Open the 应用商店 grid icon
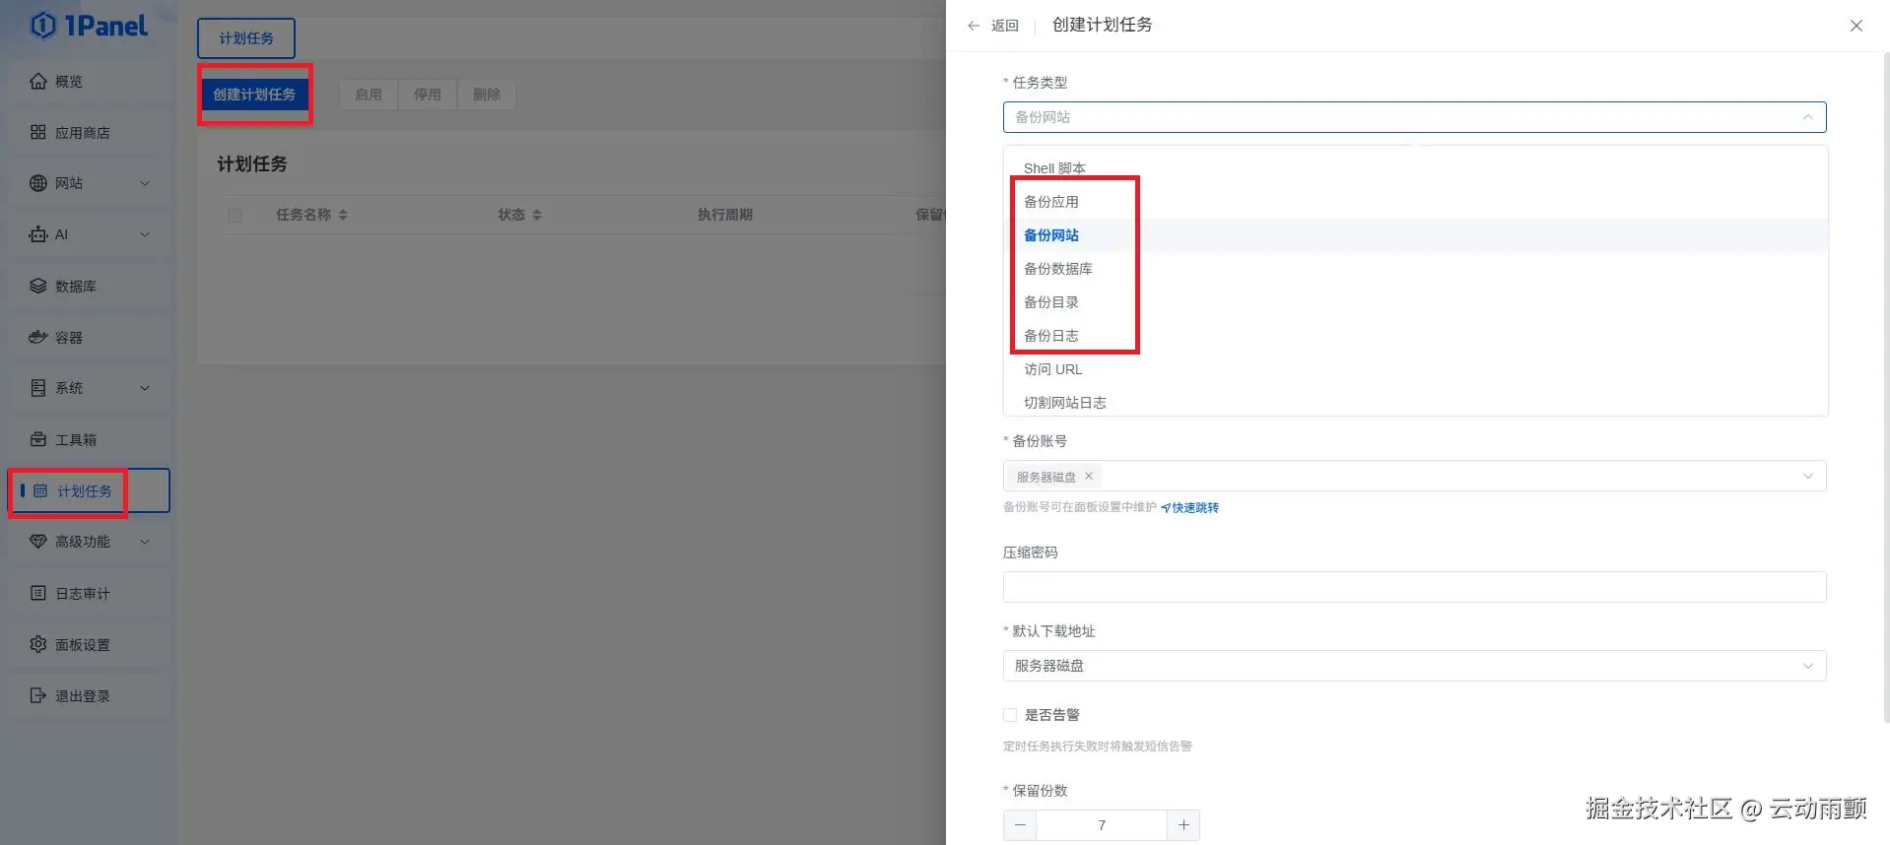Viewport: 1890px width, 845px height. tap(38, 132)
